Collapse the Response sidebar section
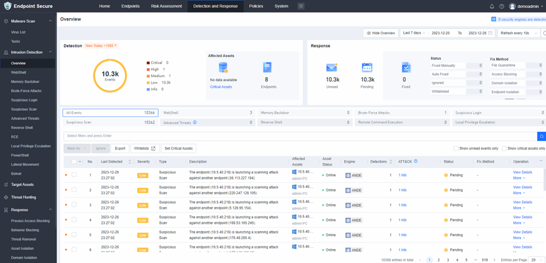546x263 pixels. [50, 209]
